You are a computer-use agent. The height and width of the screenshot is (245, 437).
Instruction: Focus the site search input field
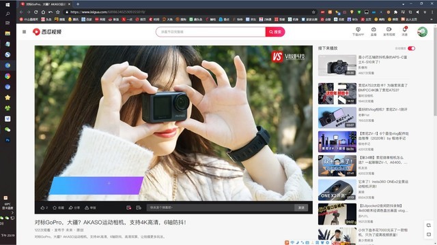point(211,32)
